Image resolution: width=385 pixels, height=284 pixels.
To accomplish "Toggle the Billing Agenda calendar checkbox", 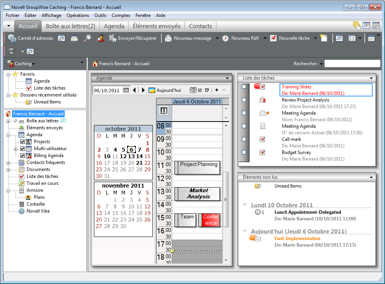I will pyautogui.click(x=22, y=156).
